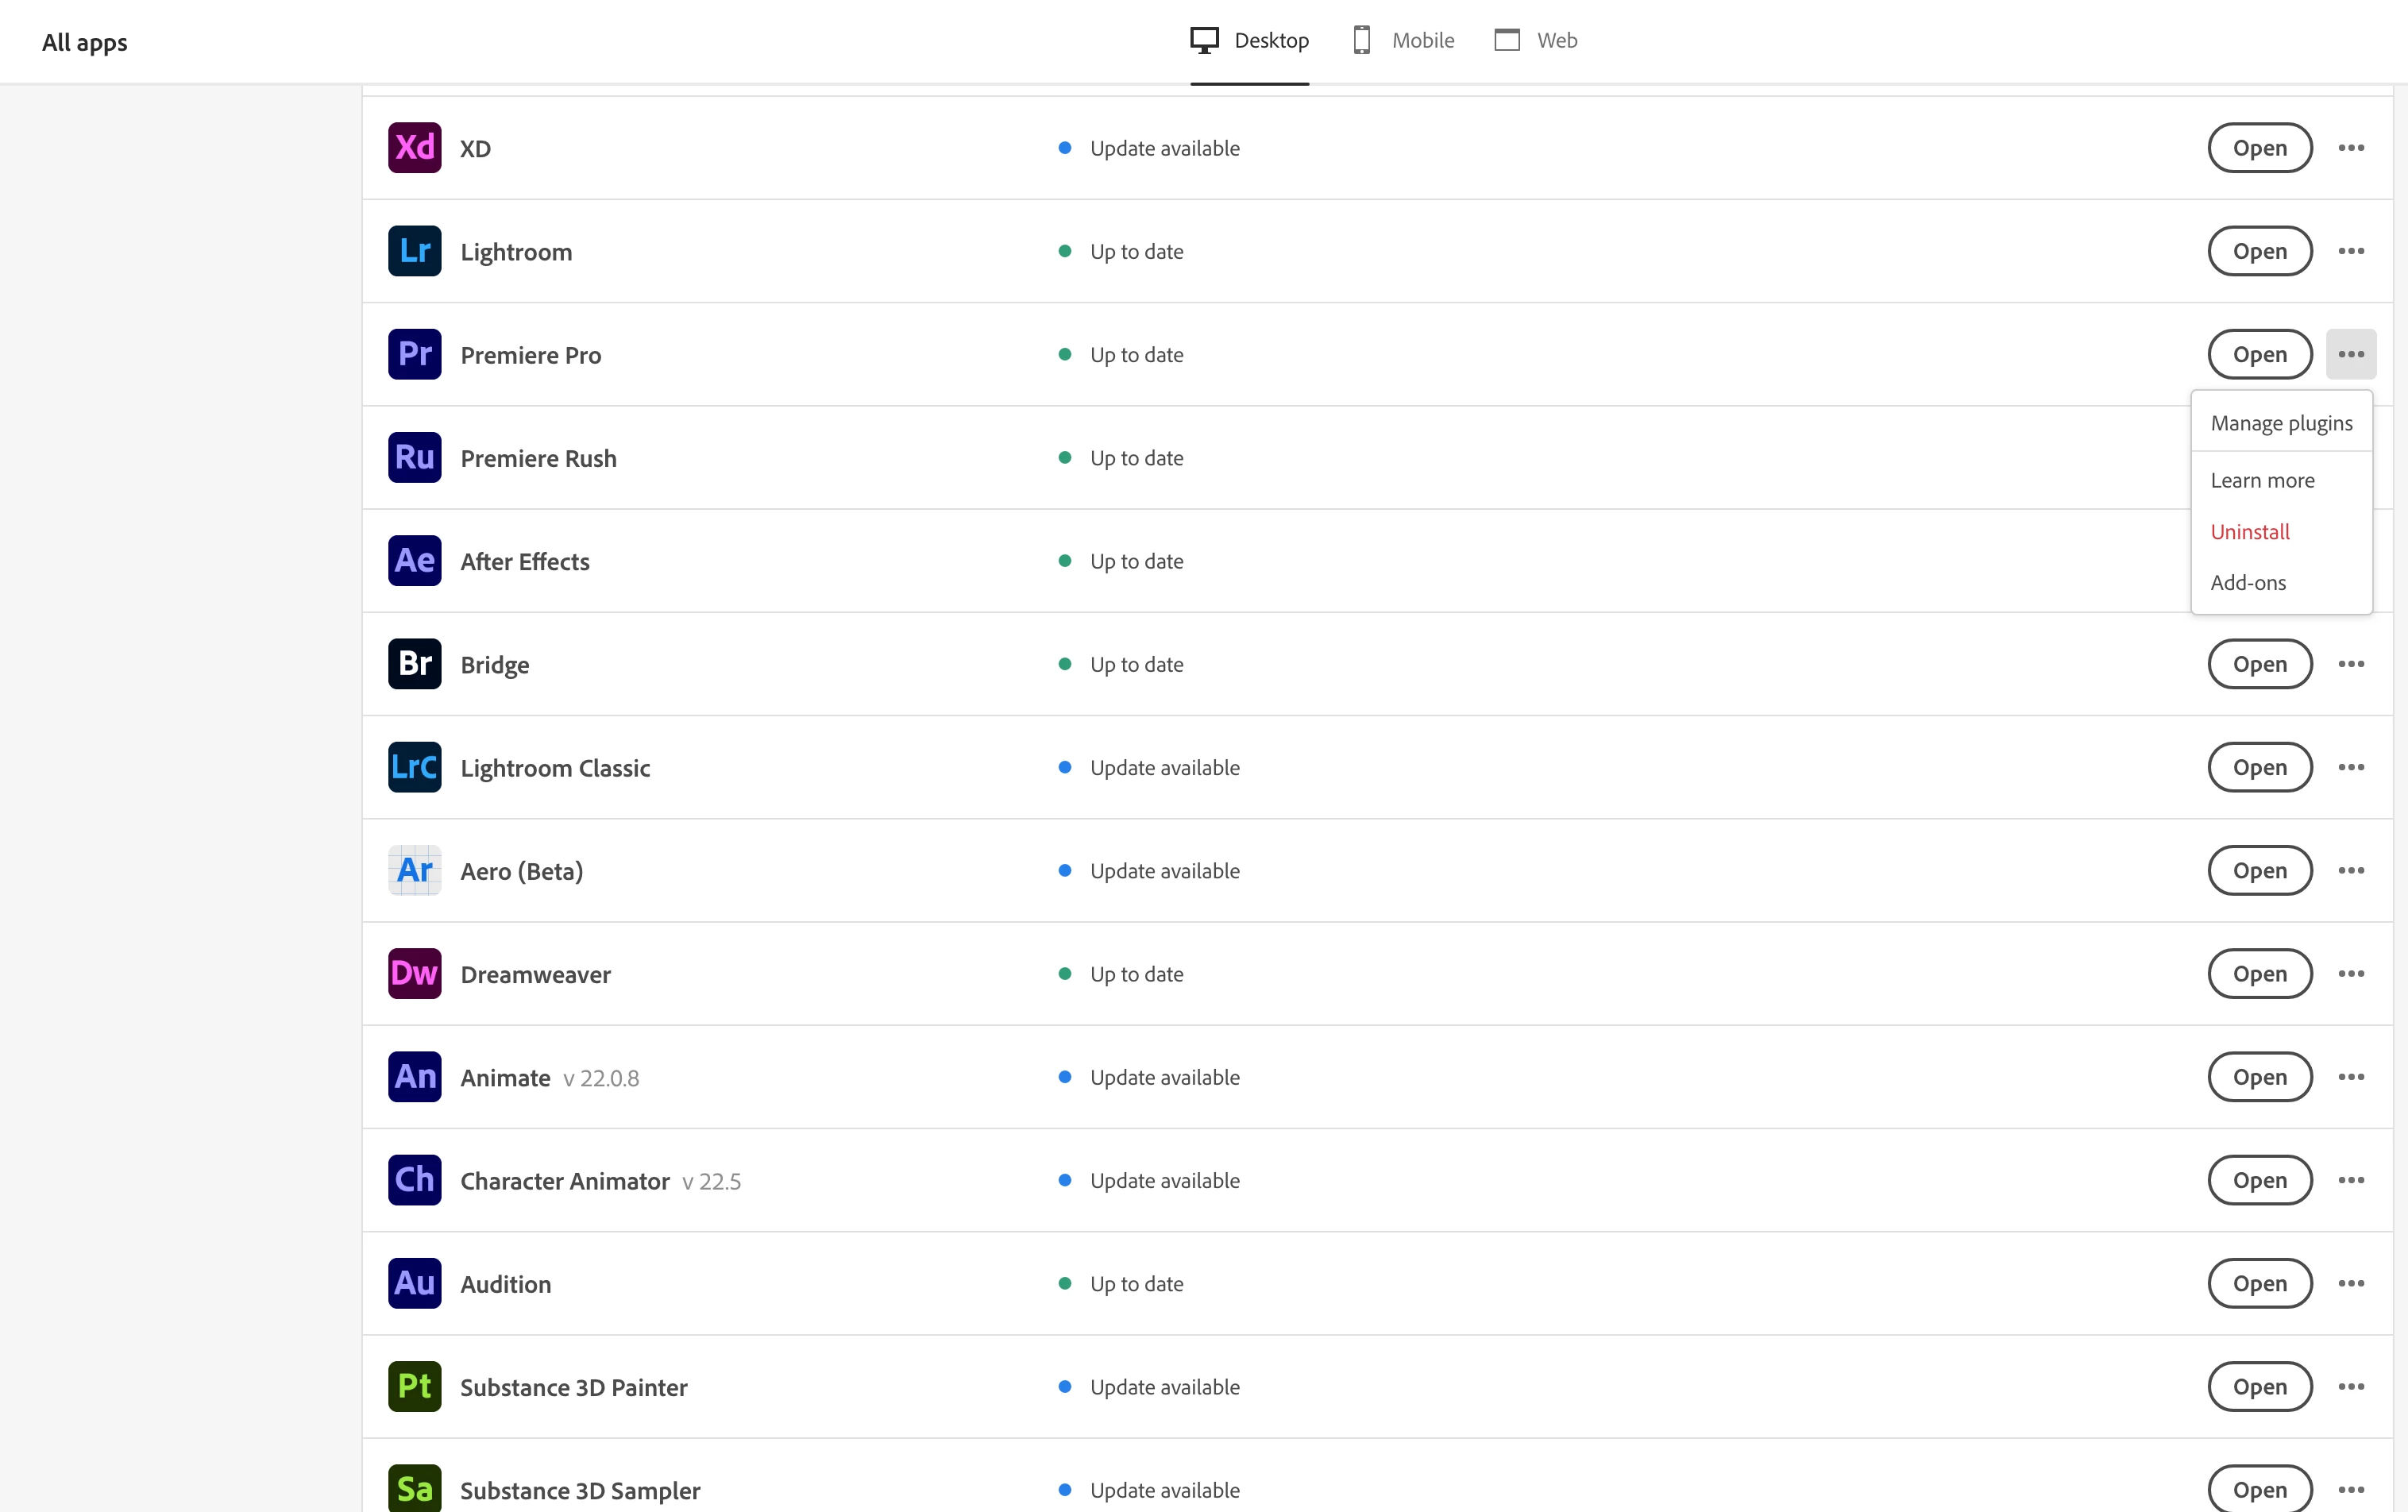This screenshot has height=1512, width=2408.
Task: Click the Lightroom Lr icon
Action: 414,251
